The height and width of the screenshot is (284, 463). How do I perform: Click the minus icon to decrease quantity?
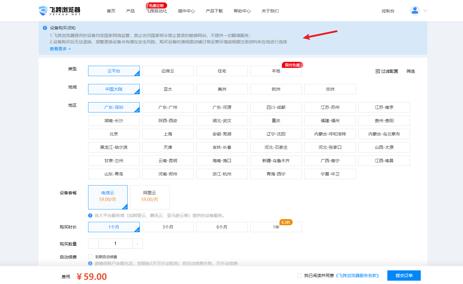(93, 244)
